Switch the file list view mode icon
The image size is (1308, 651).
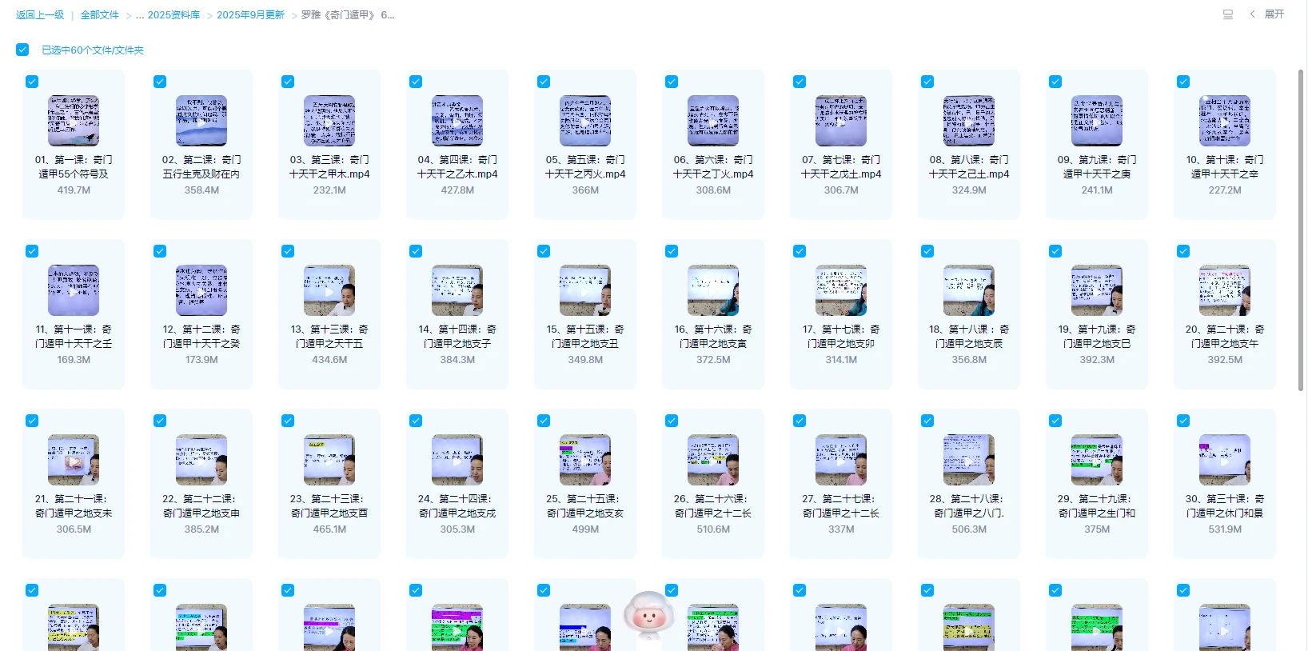coord(1228,14)
